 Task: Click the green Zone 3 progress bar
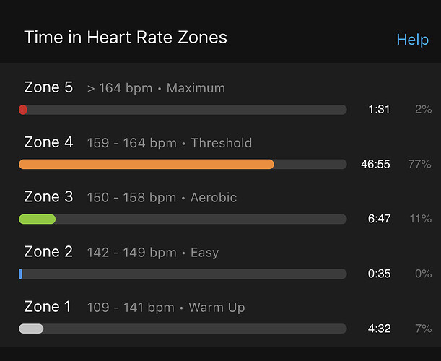pyautogui.click(x=183, y=219)
